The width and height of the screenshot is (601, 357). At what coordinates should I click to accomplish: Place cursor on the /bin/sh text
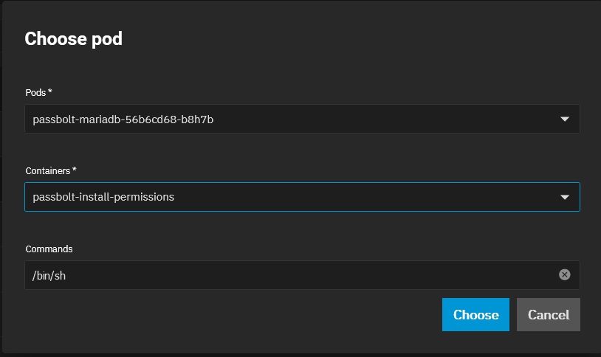(x=49, y=275)
